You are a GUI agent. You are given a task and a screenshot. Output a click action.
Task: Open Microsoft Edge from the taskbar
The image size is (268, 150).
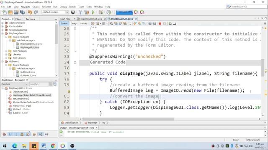pyautogui.click(x=15, y=146)
